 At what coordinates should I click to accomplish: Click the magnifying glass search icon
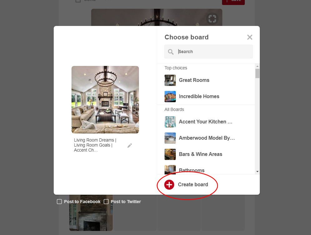pyautogui.click(x=171, y=52)
